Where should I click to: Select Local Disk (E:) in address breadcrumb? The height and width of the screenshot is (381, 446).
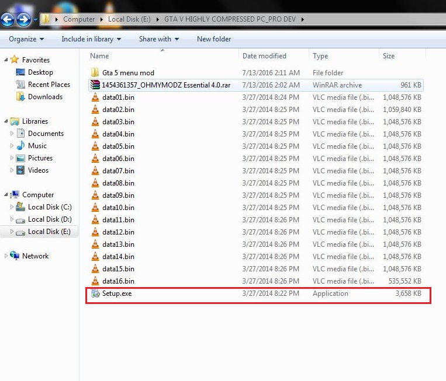point(129,19)
